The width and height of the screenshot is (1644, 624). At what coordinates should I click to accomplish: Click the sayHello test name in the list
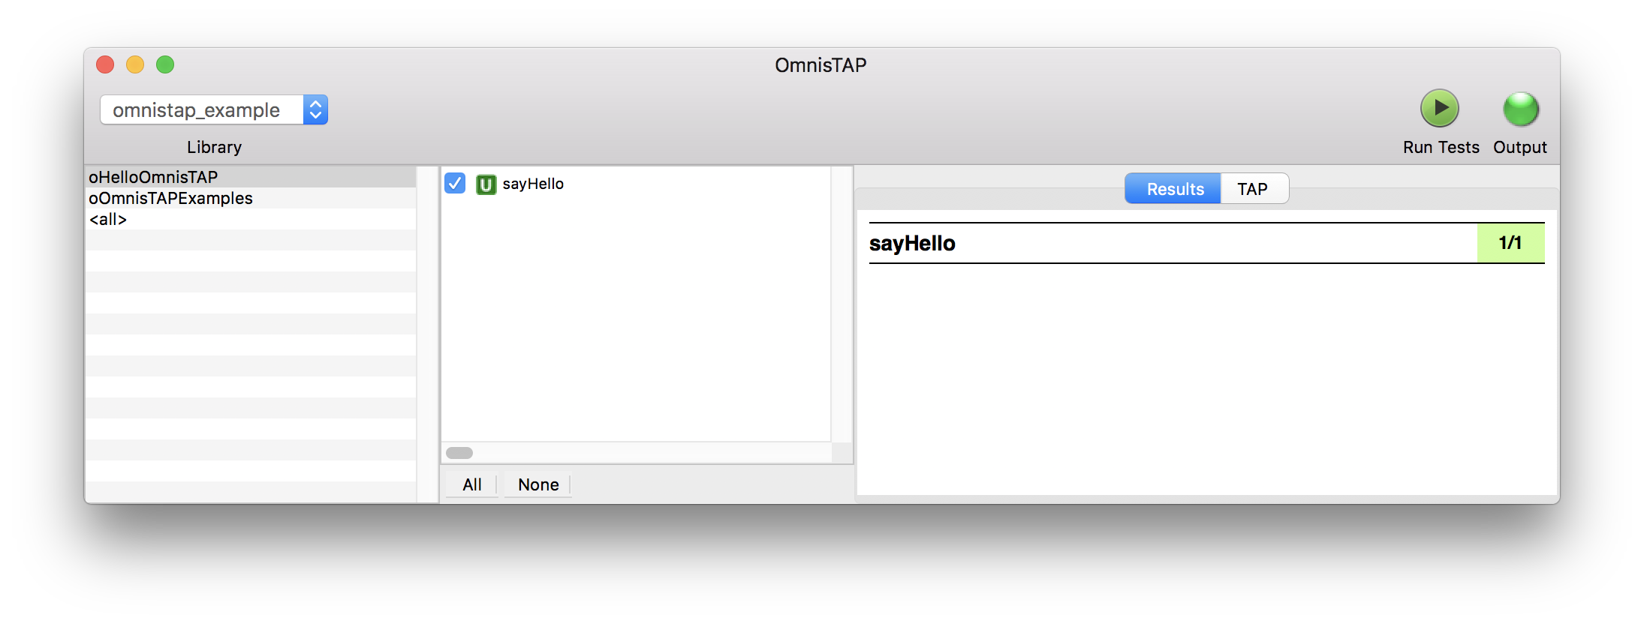point(533,184)
